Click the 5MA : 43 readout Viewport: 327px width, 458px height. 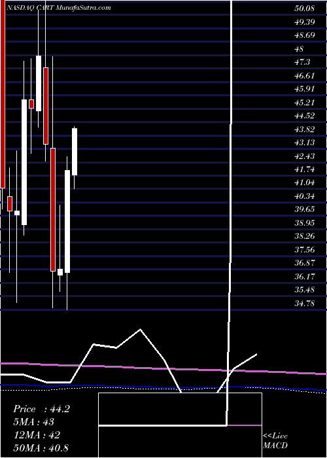pos(34,422)
